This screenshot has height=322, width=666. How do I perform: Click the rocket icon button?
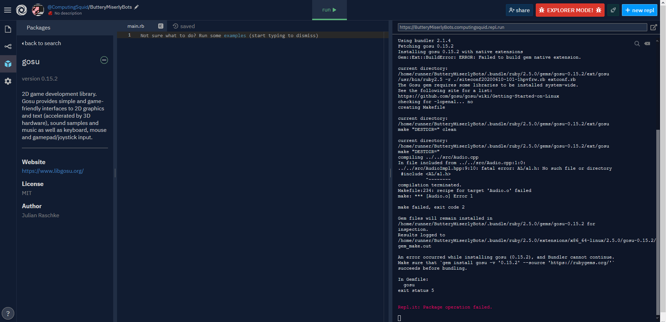tap(613, 10)
